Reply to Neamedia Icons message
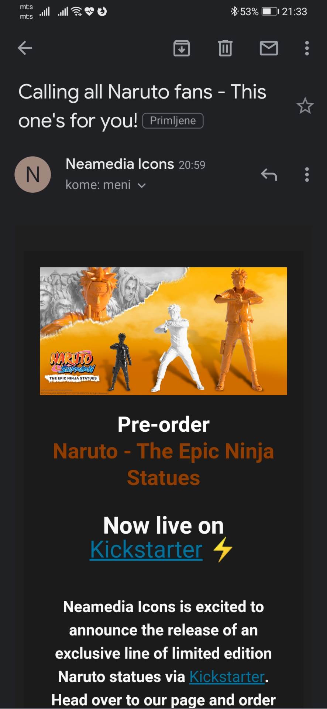Viewport: 327px width, 709px height. [x=269, y=174]
